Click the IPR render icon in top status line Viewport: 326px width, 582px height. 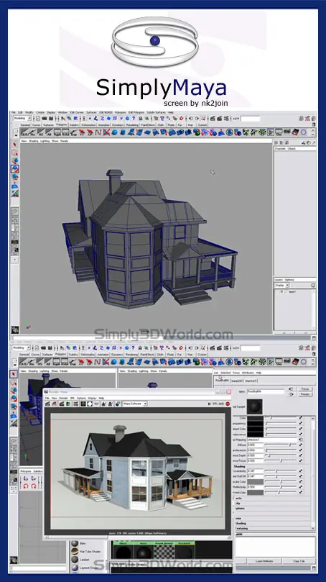[x=219, y=119]
